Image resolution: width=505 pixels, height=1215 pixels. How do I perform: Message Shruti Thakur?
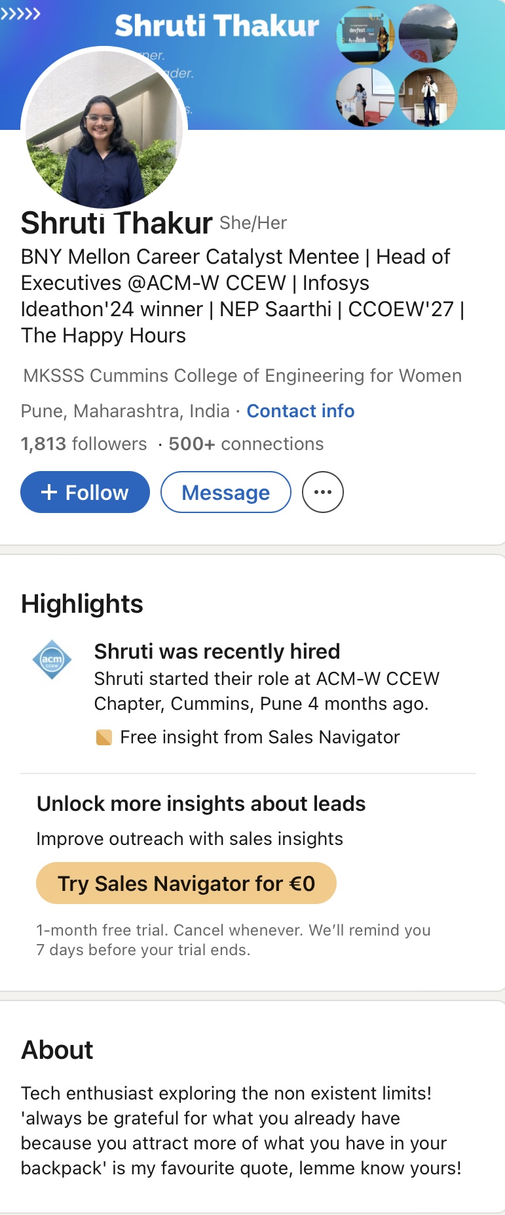click(226, 492)
